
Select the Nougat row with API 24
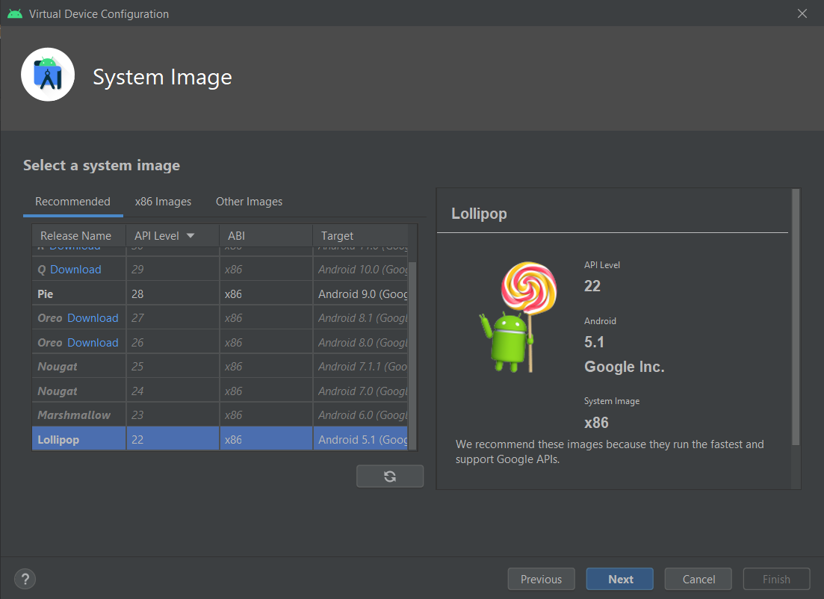click(220, 391)
